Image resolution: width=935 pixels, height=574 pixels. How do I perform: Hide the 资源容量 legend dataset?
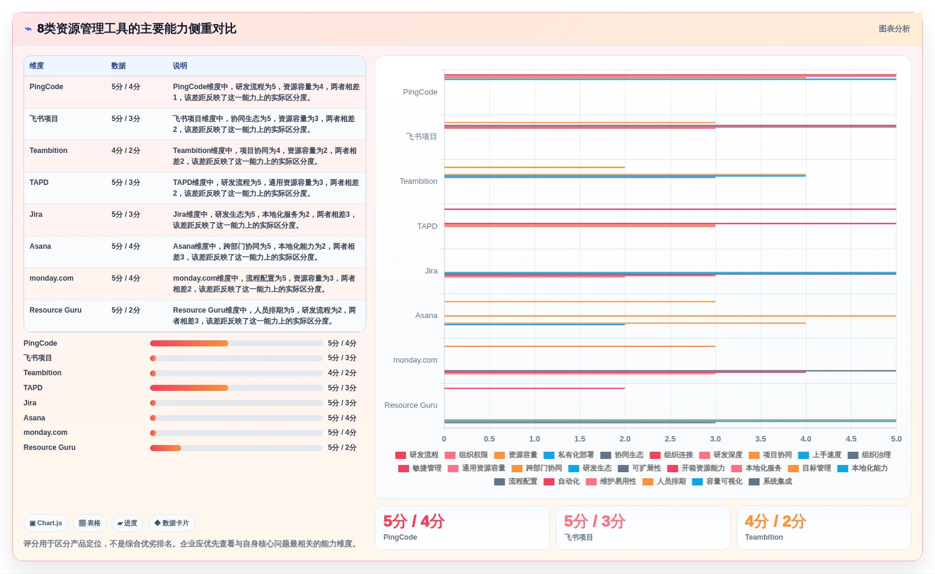pyautogui.click(x=516, y=455)
